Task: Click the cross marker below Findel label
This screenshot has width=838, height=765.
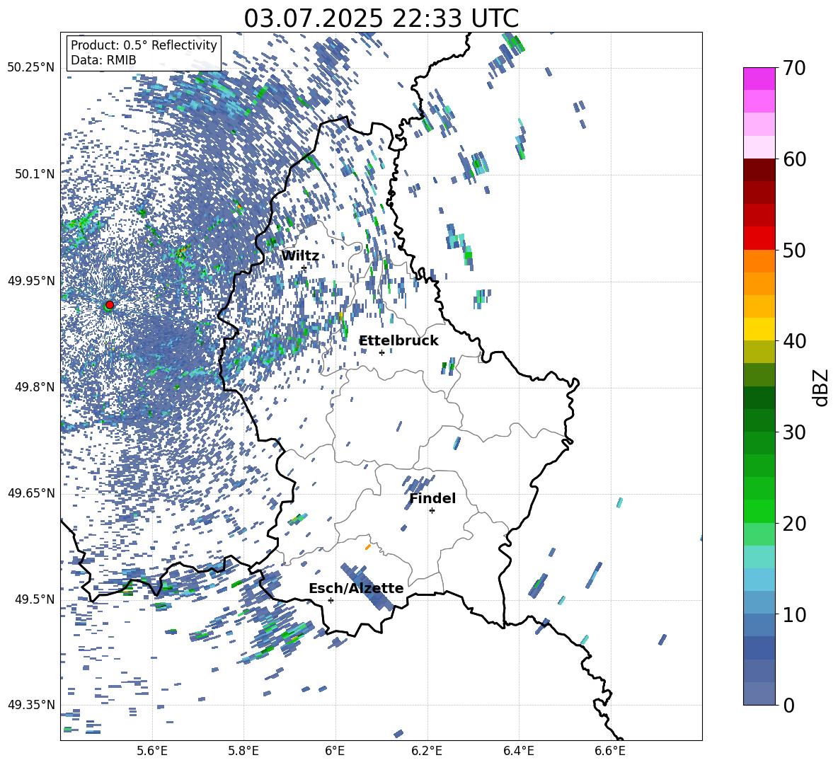Action: [x=432, y=511]
